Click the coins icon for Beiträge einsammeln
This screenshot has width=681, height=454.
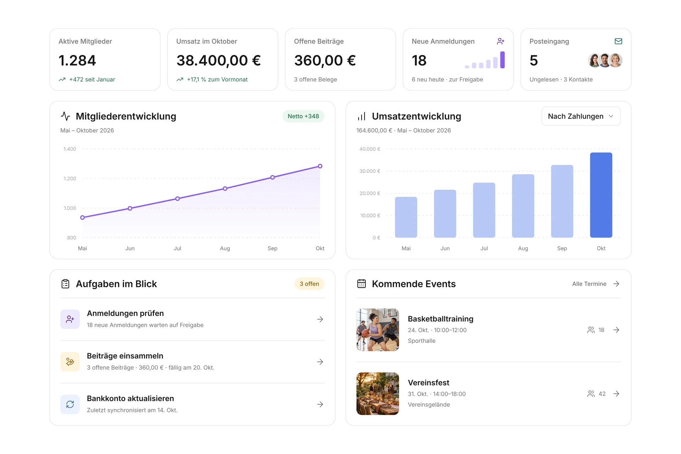click(x=70, y=362)
